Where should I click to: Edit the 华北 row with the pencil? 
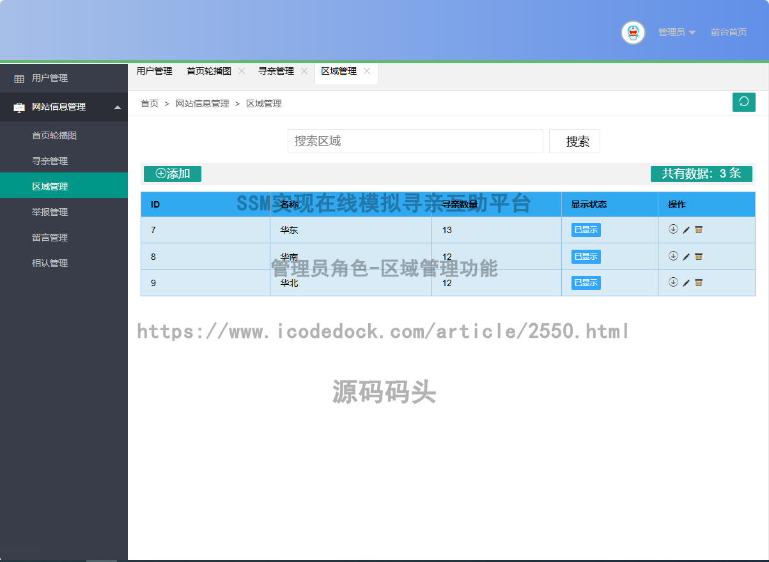click(686, 283)
